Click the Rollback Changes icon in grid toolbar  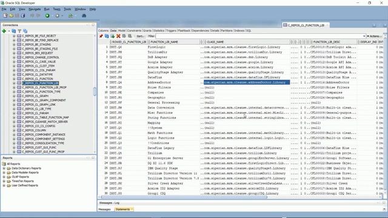(x=130, y=36)
